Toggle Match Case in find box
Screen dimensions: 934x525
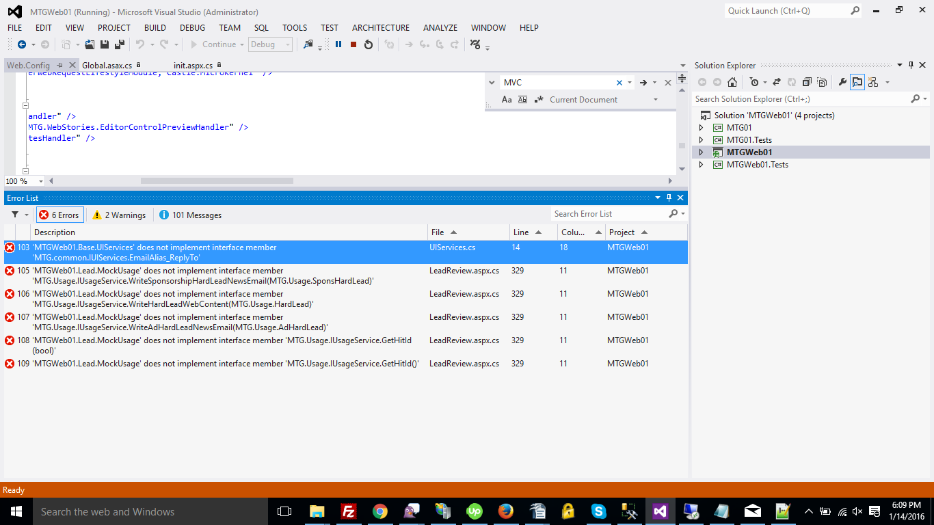coord(507,100)
